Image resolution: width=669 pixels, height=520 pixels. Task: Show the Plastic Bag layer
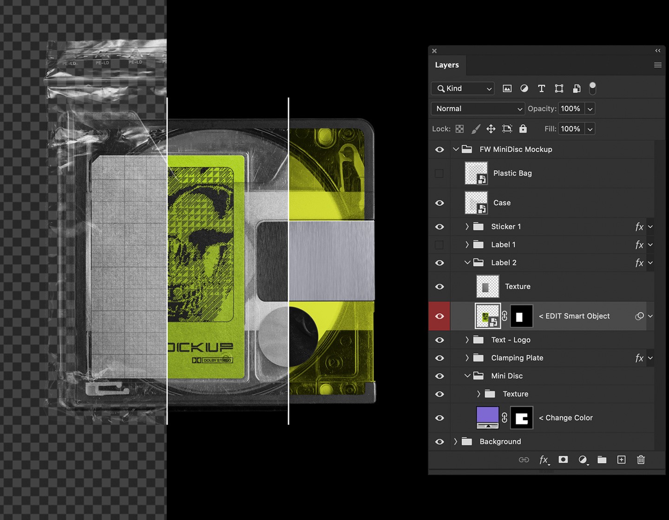[439, 173]
